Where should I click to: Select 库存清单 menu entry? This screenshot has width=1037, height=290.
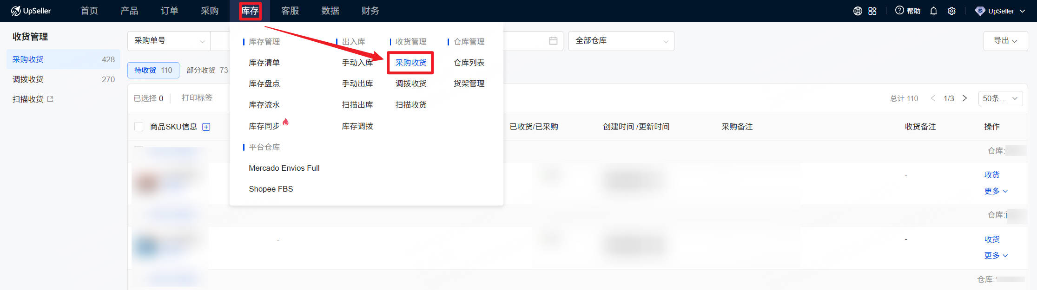coord(264,63)
